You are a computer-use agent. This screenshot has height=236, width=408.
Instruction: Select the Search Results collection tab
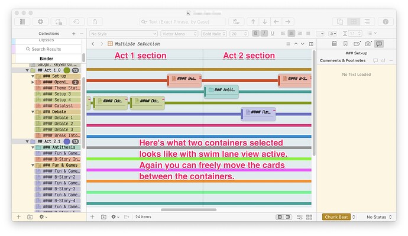(48, 49)
